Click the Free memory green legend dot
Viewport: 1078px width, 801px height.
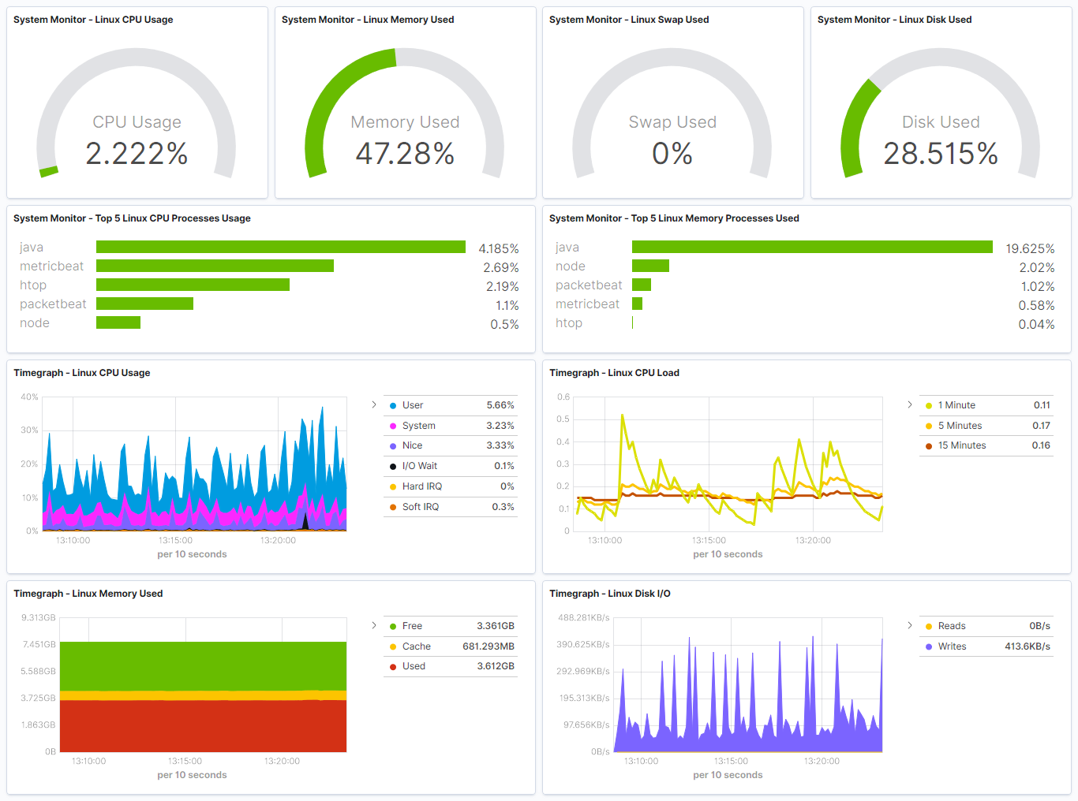[x=393, y=626]
